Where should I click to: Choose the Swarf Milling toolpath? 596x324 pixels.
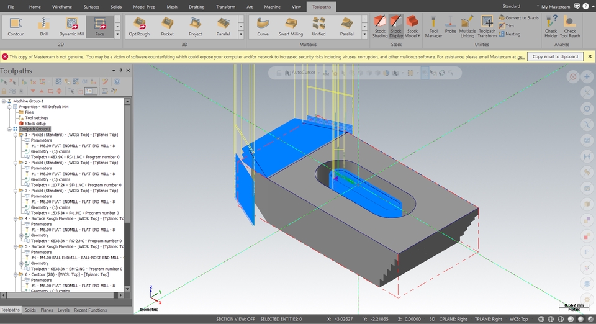click(291, 26)
